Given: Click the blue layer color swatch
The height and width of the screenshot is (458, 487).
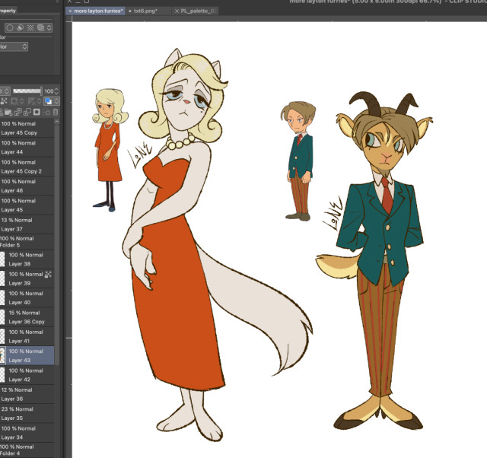Looking at the screenshot, I should [x=47, y=101].
